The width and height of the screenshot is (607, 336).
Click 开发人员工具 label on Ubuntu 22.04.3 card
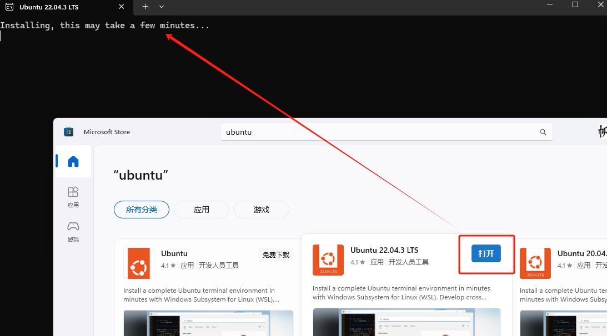click(408, 262)
